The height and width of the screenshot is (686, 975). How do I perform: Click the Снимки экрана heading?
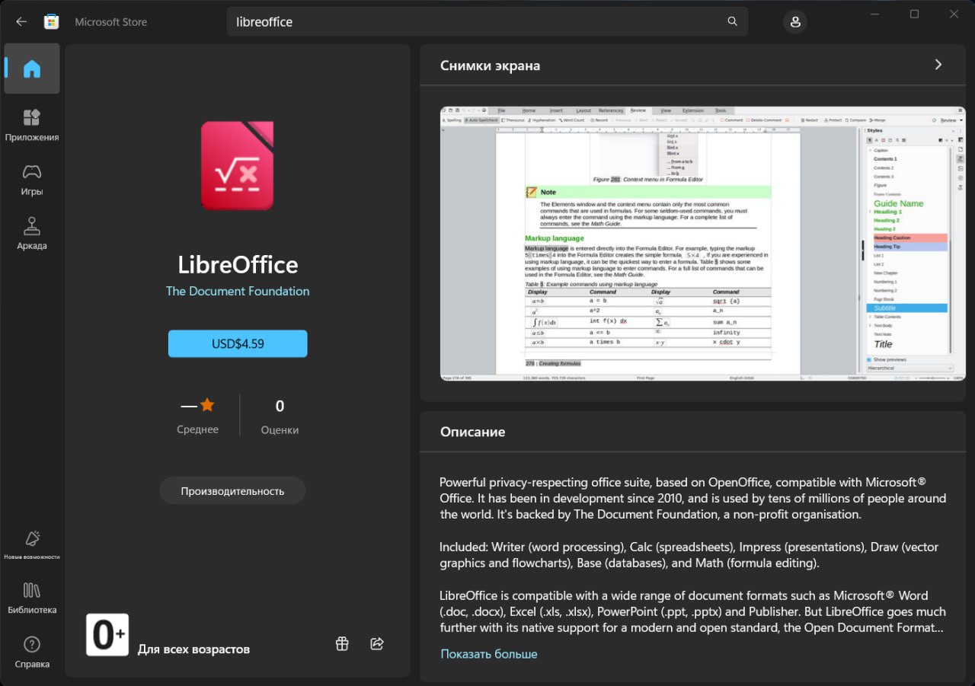[x=491, y=65]
